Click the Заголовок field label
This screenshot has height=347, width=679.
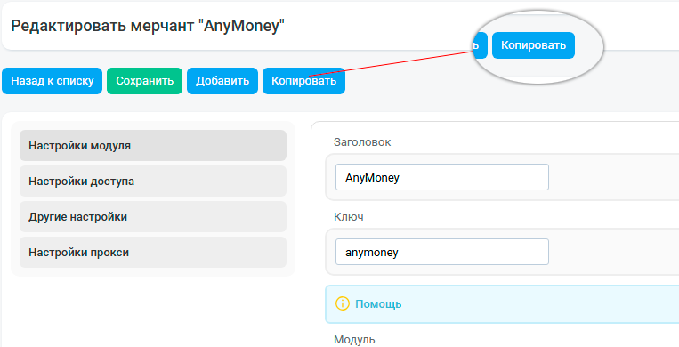tap(362, 142)
